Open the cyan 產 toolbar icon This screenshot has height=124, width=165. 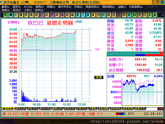pos(129,15)
